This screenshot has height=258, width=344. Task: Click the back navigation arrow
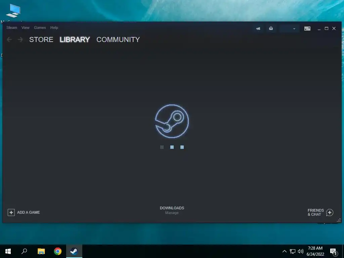[9, 40]
